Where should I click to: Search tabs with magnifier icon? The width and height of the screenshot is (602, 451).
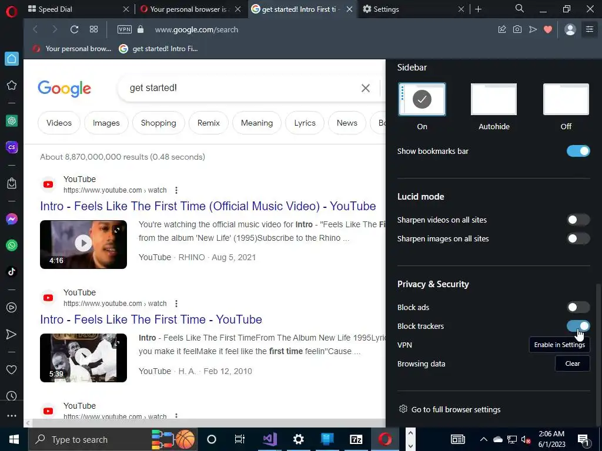tap(520, 9)
